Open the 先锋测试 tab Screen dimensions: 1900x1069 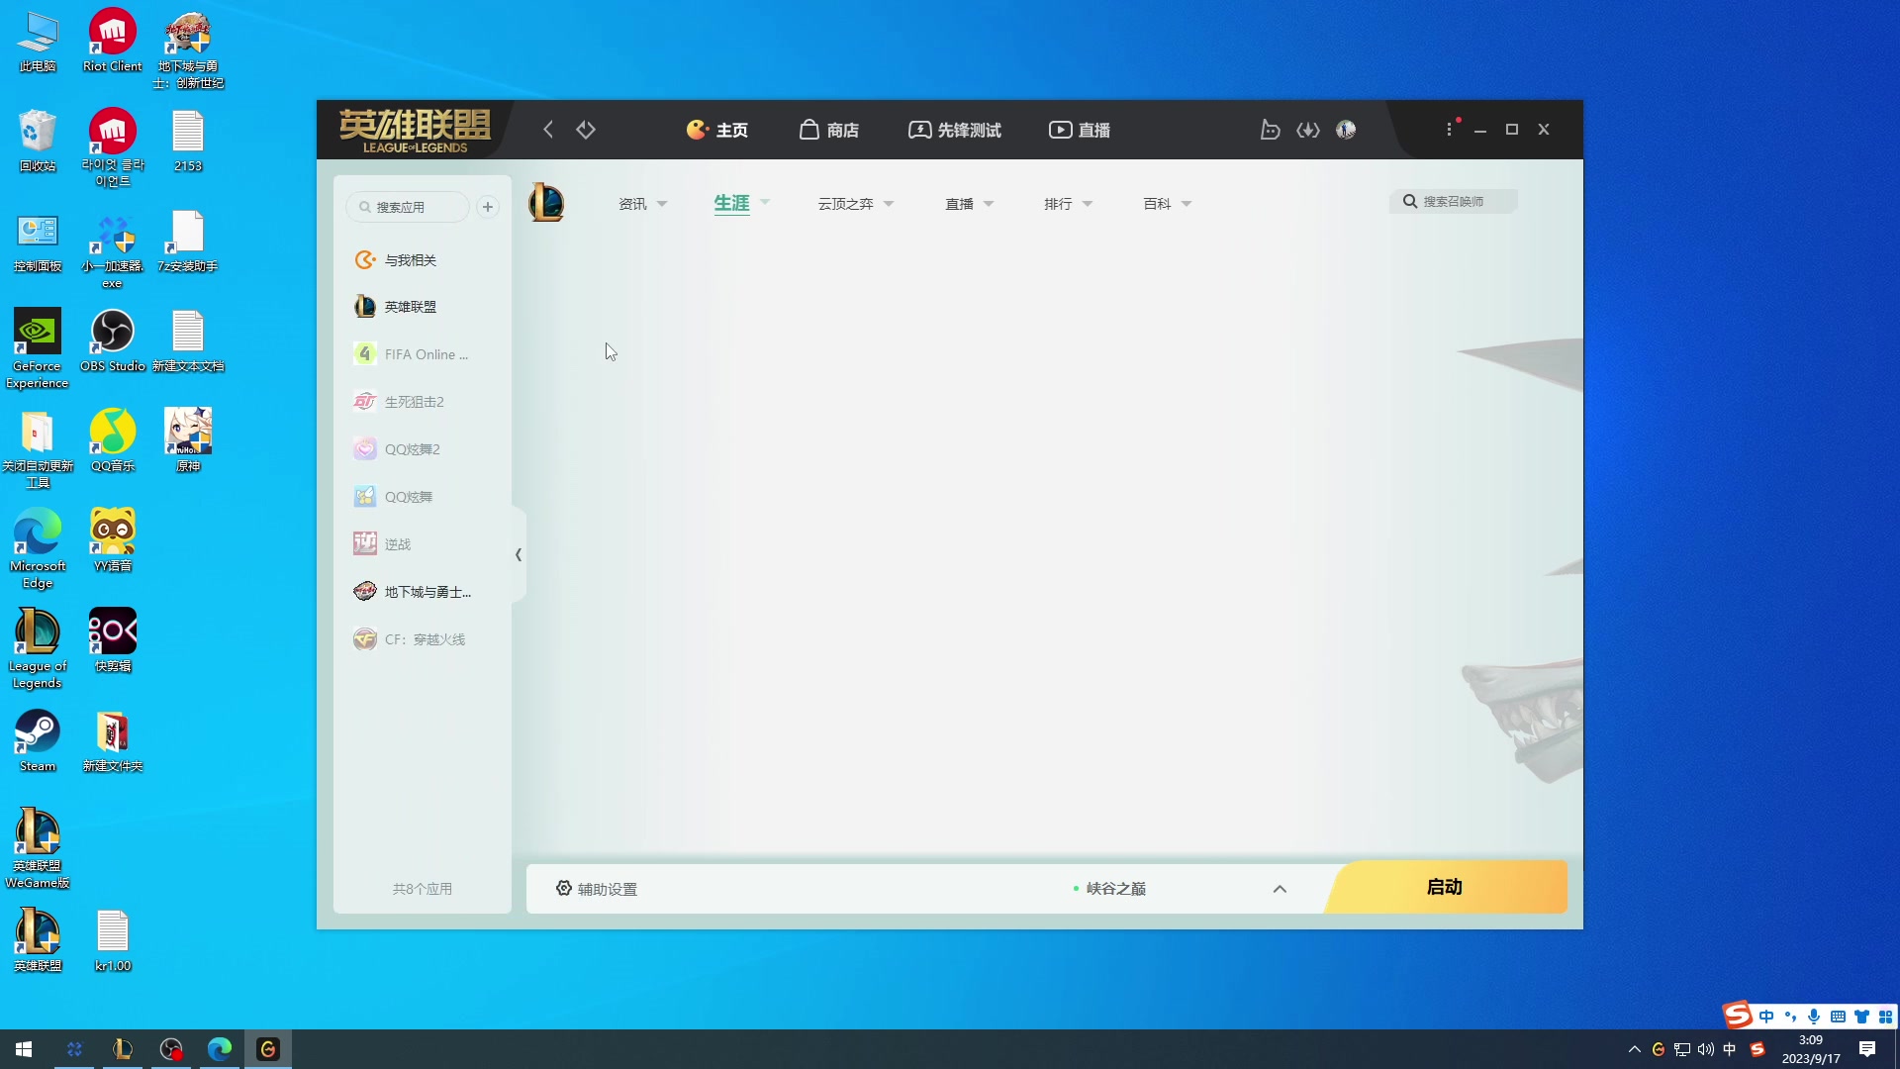[x=955, y=130]
